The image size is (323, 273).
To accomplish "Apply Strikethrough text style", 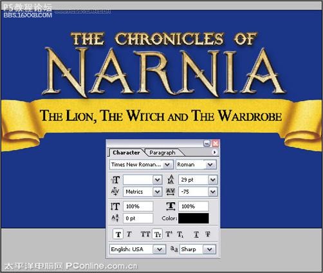I will point(208,234).
